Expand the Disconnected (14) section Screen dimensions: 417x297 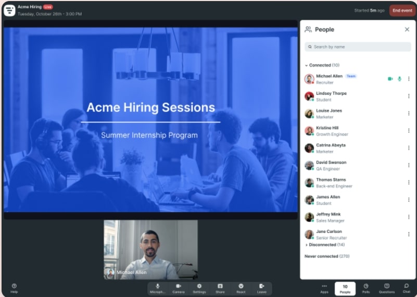(x=325, y=244)
